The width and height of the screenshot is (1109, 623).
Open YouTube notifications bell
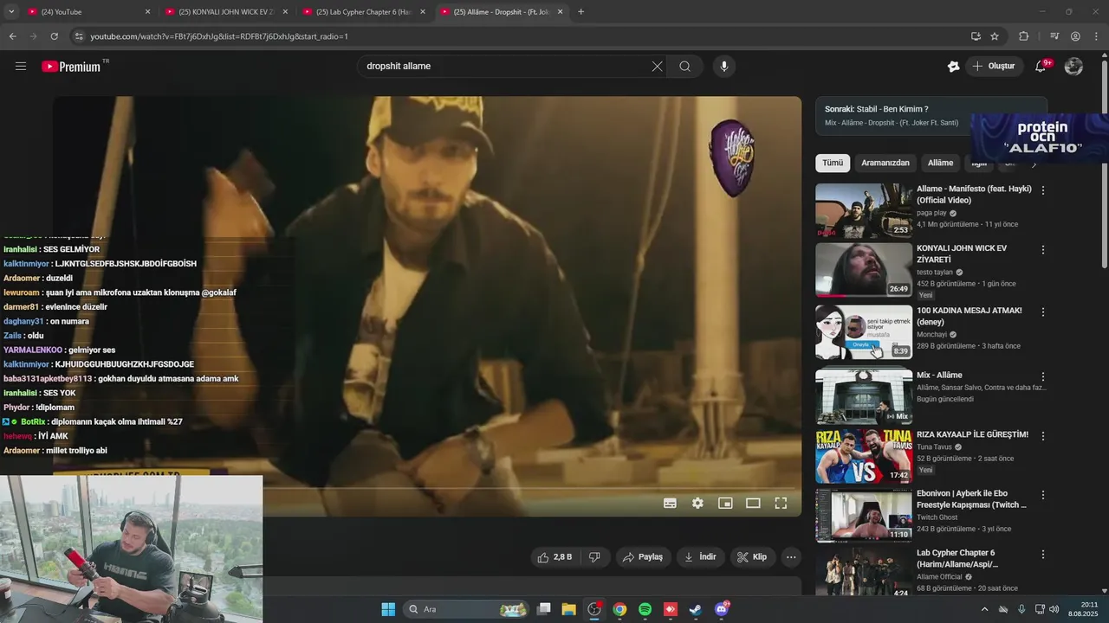coord(1041,66)
